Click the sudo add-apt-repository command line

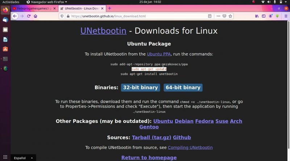coord(149,64)
